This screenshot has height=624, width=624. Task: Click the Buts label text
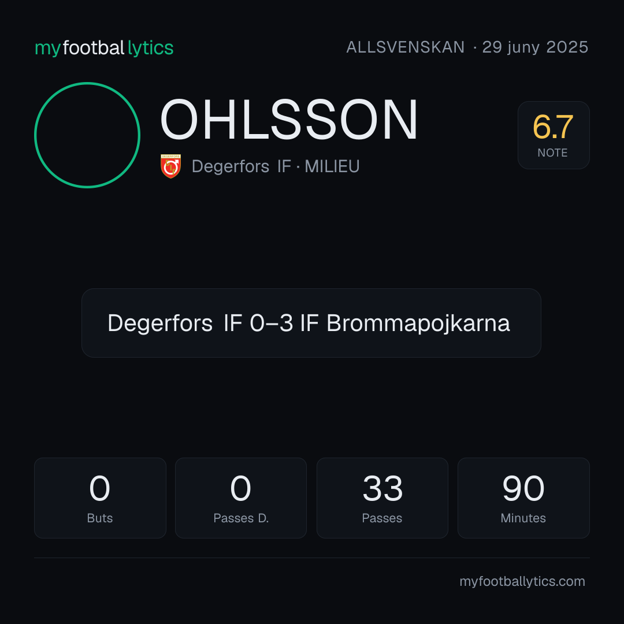tap(100, 518)
